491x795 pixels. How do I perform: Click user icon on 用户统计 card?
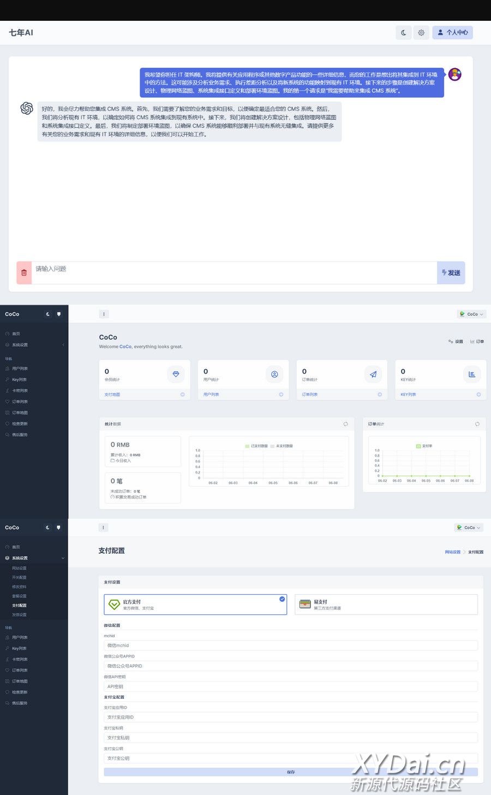(274, 374)
